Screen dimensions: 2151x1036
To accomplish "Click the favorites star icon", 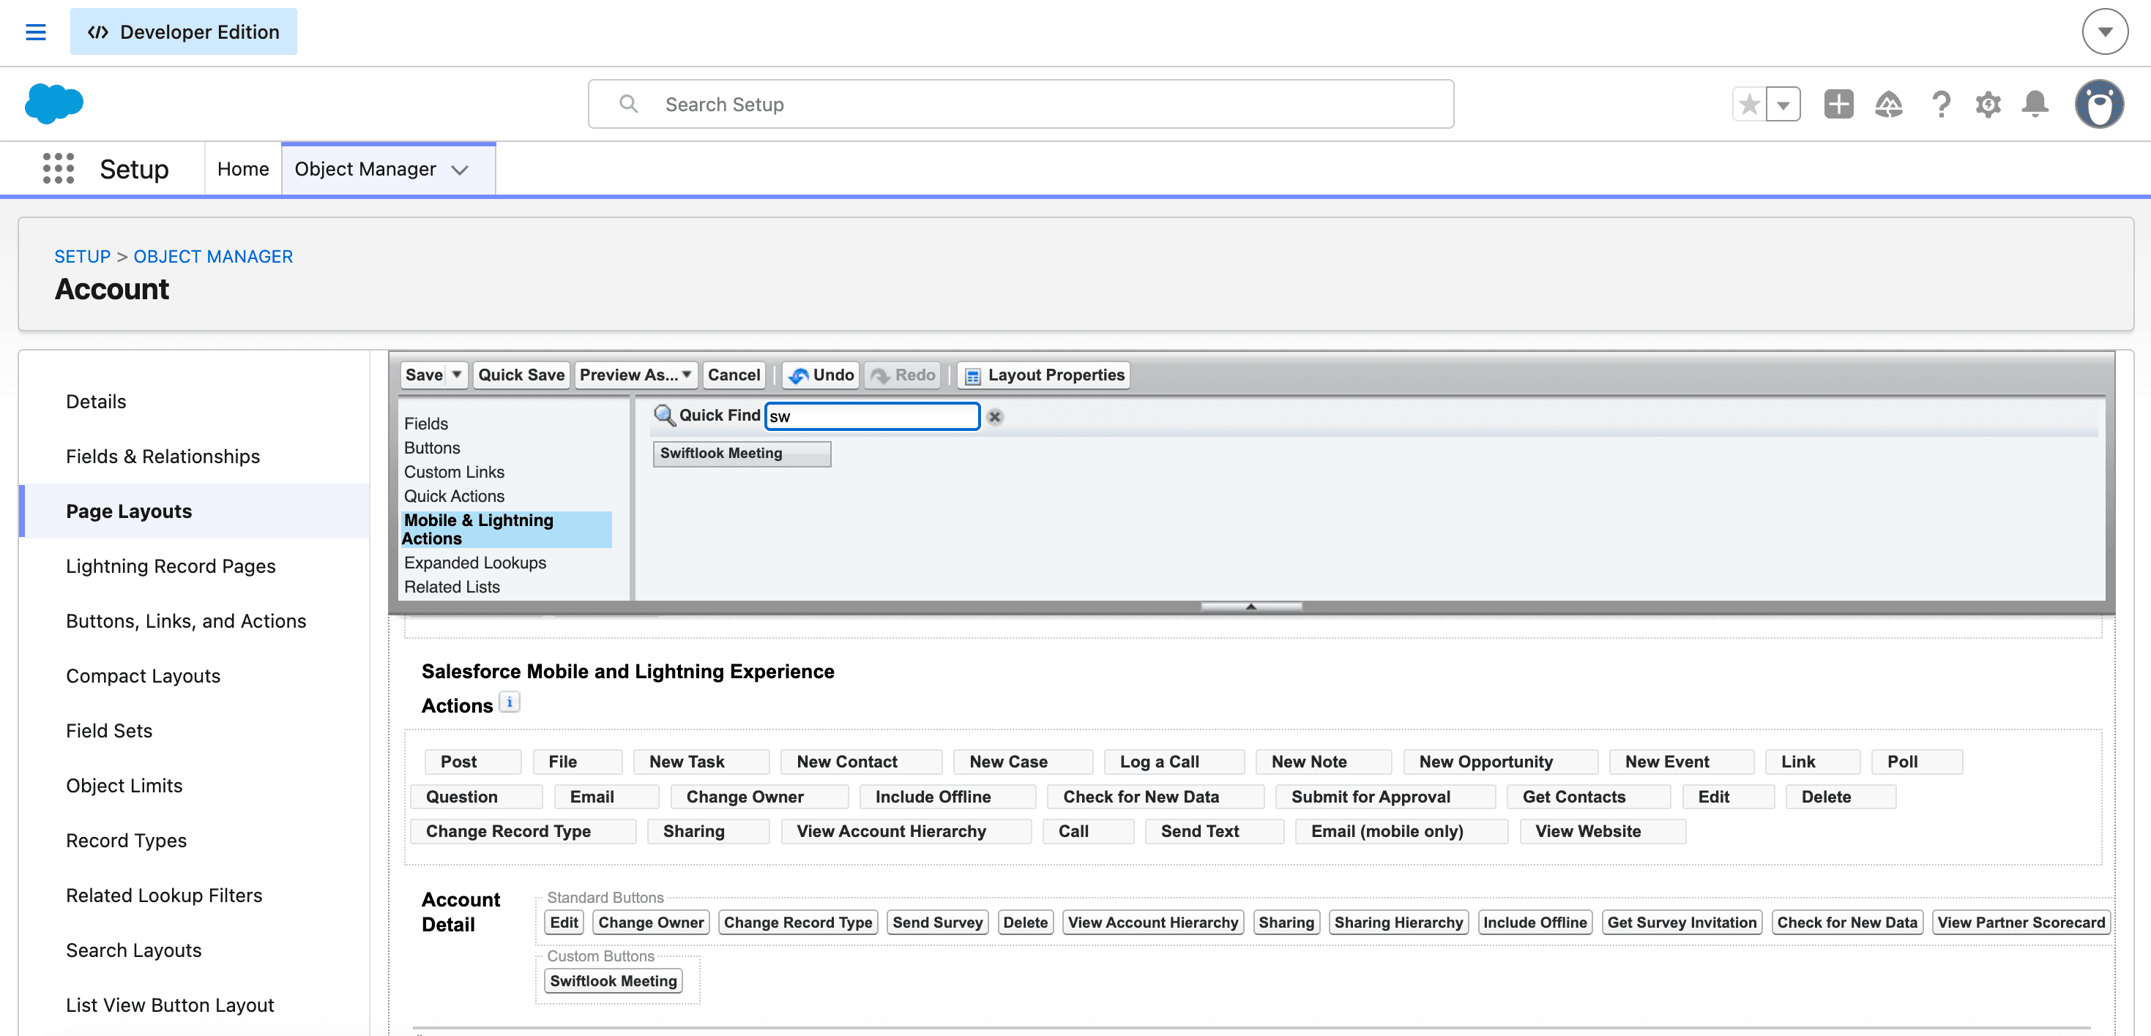I will pos(1749,105).
